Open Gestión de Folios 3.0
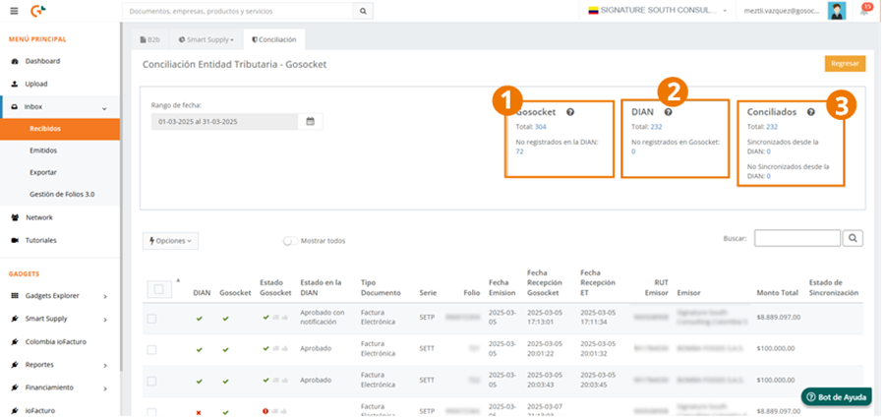 coord(62,195)
